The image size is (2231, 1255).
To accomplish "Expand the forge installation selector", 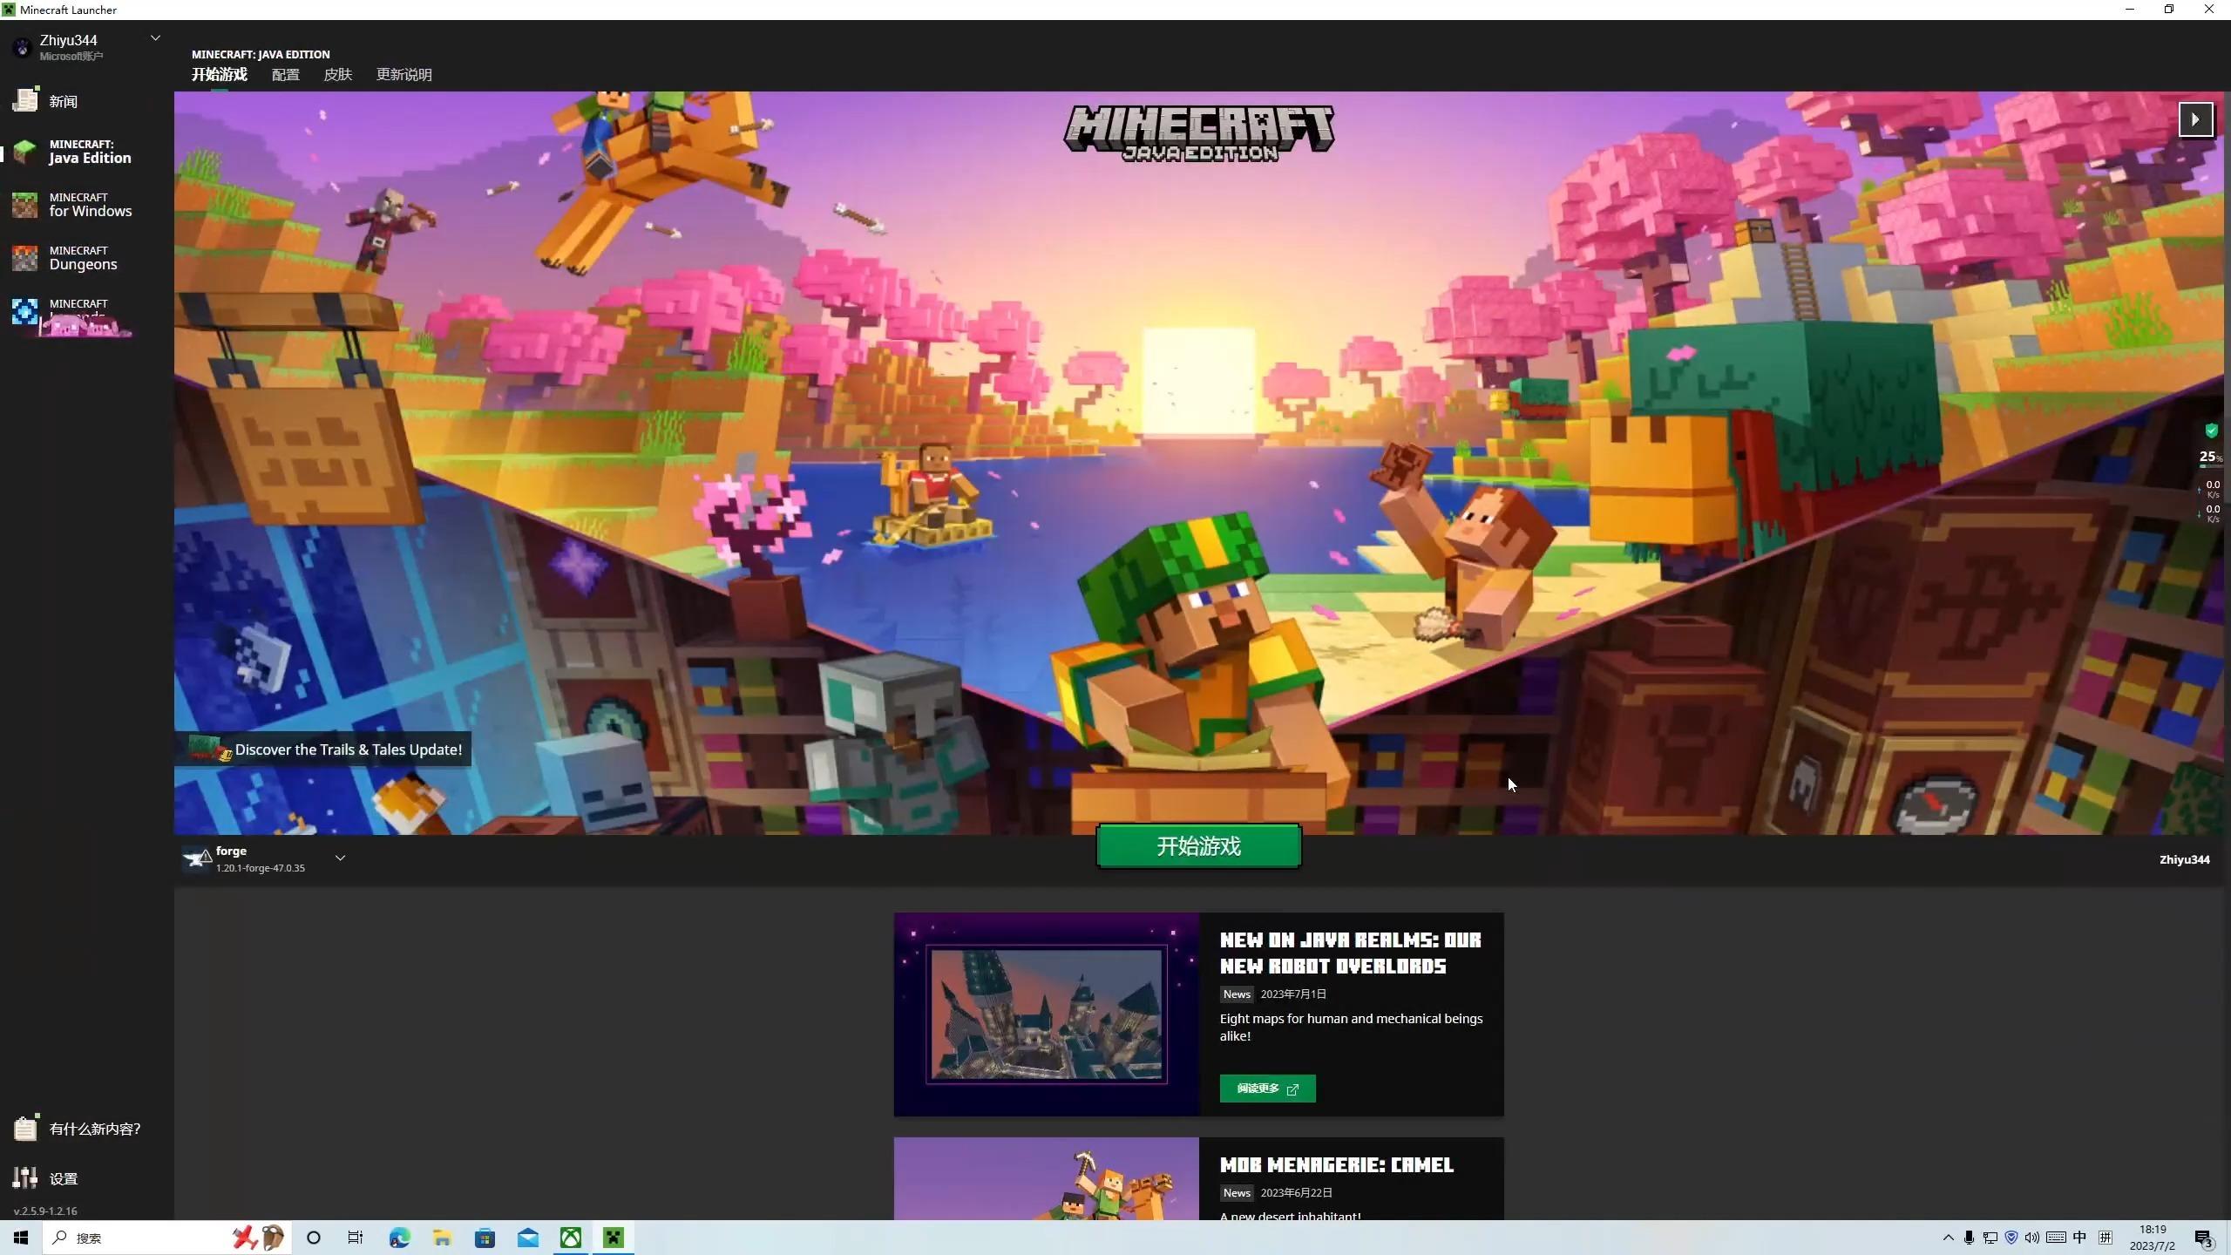I will [340, 858].
